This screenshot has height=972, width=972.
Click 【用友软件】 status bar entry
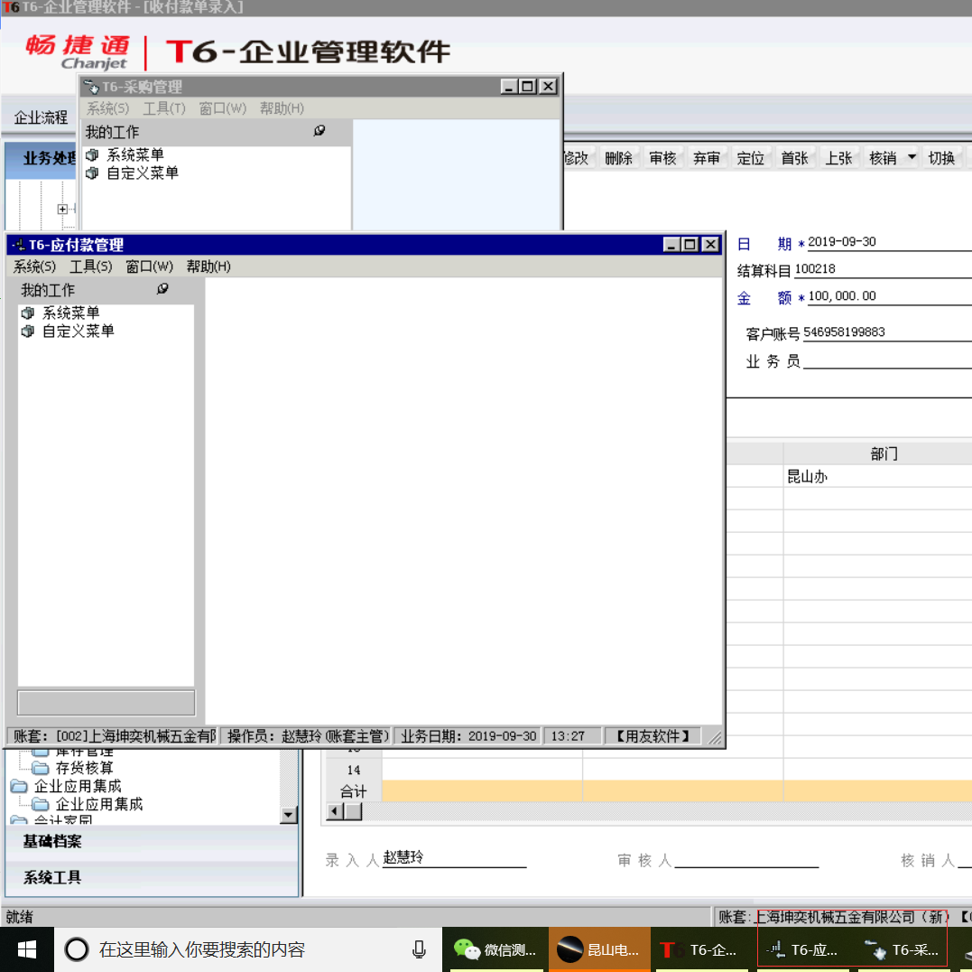[653, 736]
